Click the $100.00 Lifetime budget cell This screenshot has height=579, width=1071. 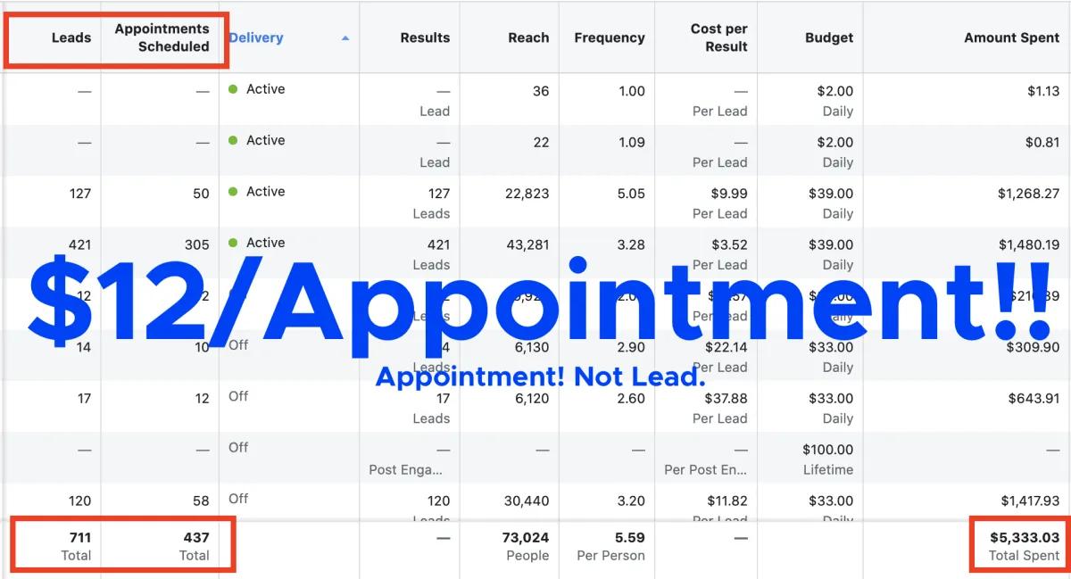pyautogui.click(x=827, y=459)
